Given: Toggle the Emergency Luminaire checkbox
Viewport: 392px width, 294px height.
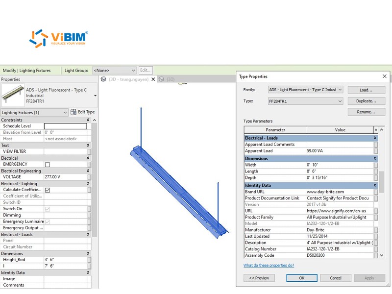Looking at the screenshot, I should click(48, 222).
